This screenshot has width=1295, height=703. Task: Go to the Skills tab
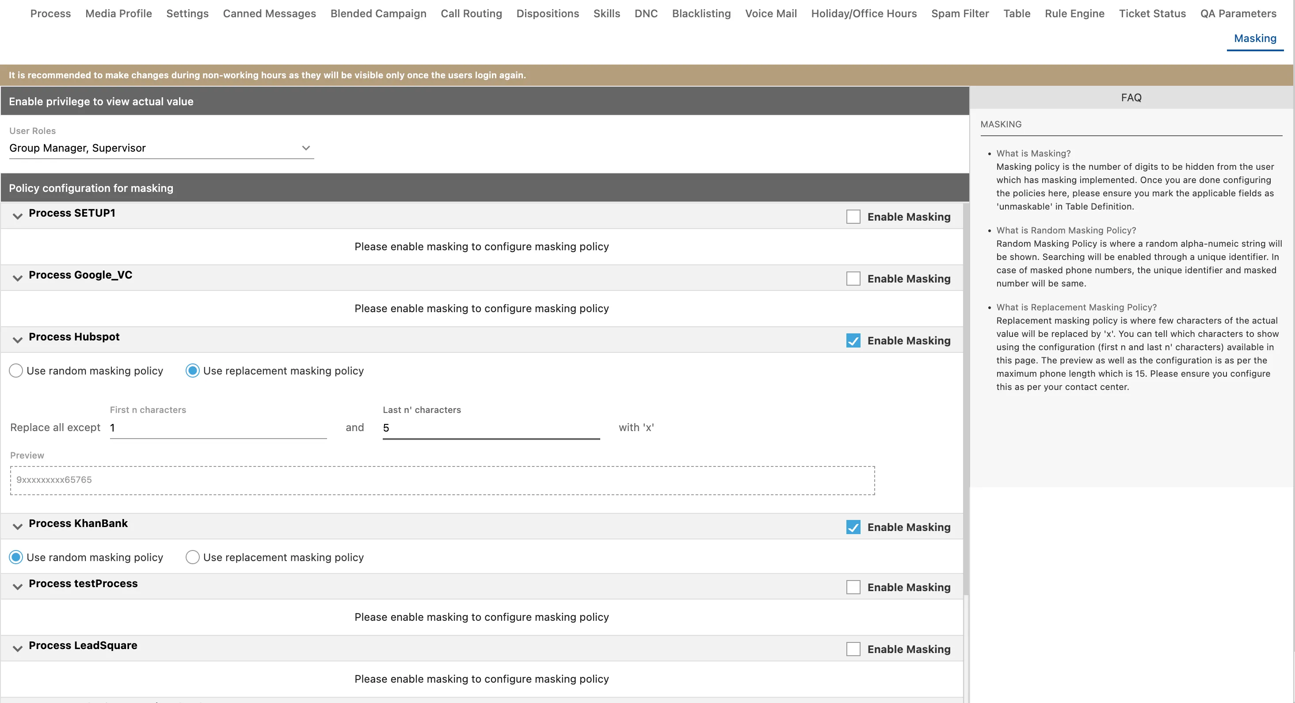[607, 14]
